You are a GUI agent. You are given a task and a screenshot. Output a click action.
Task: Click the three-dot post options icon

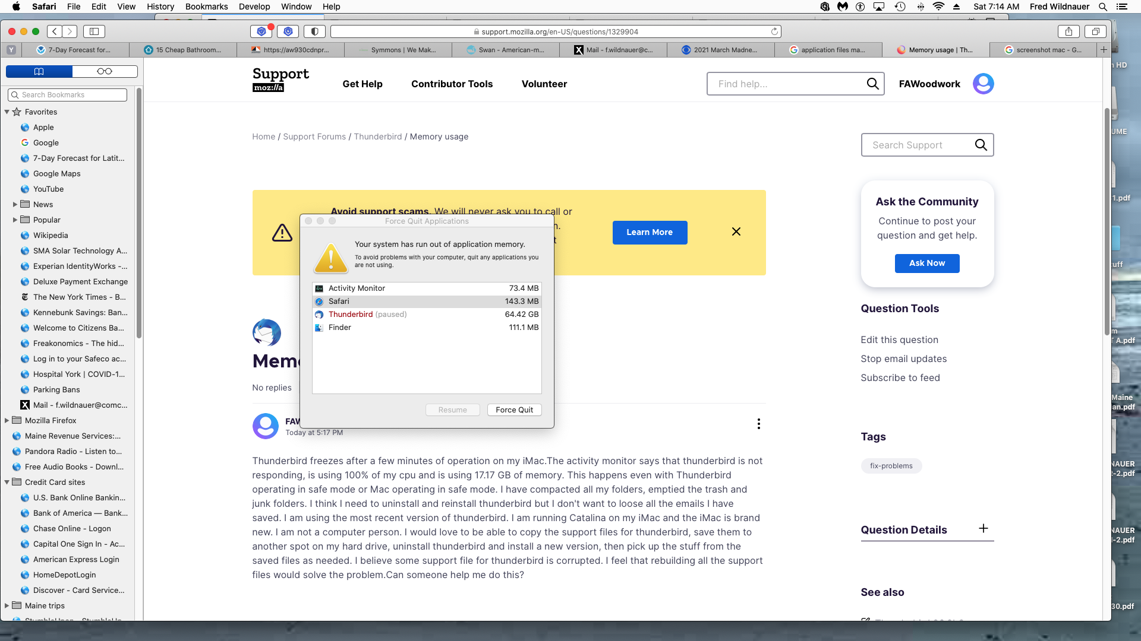758,424
